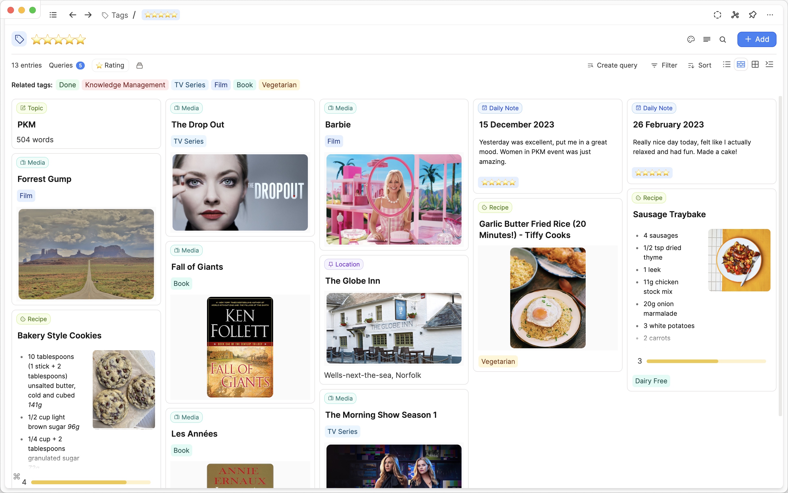
Task: Click the large tag icon beside stars
Action: click(19, 39)
